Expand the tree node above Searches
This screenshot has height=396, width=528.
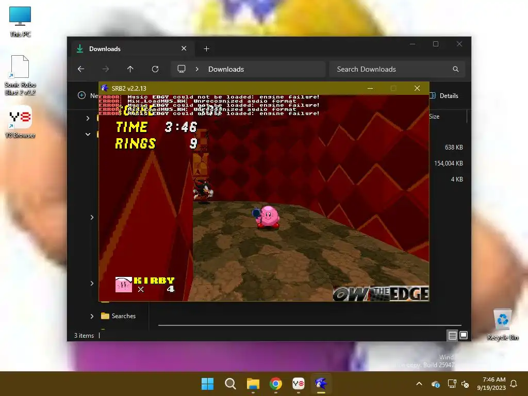coord(92,283)
